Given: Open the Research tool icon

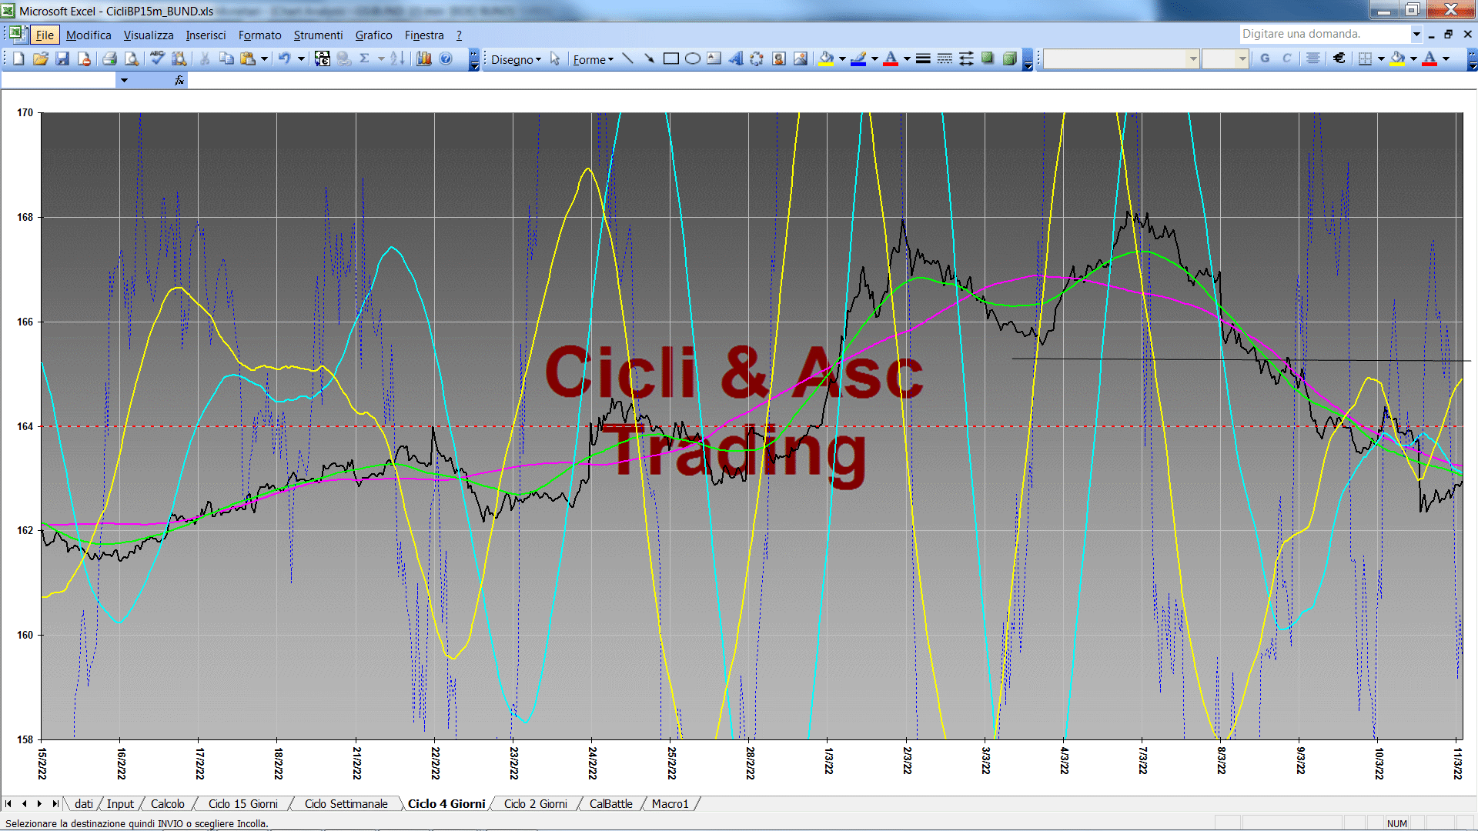Looking at the screenshot, I should pos(179,58).
